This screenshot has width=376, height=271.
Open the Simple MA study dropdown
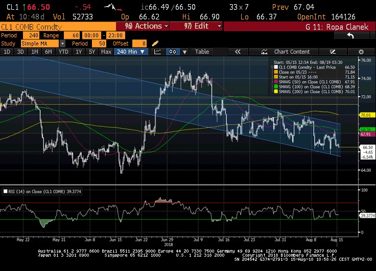62,44
